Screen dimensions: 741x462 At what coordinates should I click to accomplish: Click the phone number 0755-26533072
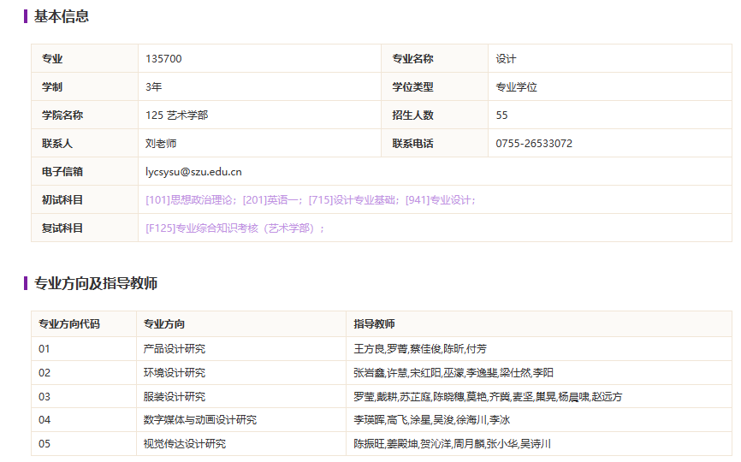(x=534, y=144)
